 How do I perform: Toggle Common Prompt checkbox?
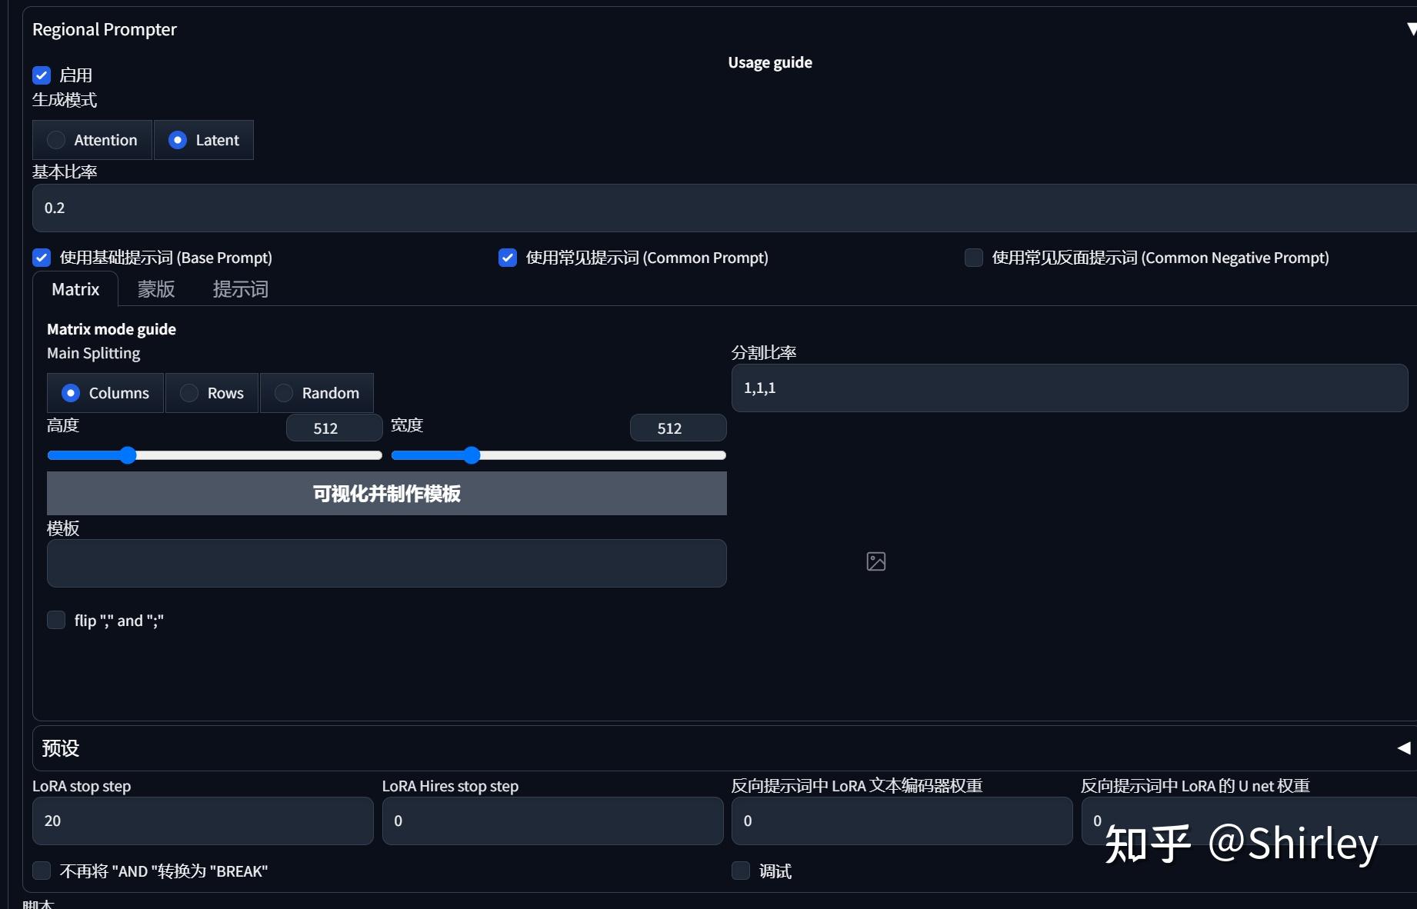click(508, 258)
